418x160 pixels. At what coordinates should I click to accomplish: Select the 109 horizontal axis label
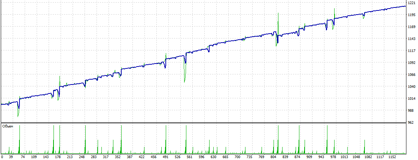pos(34,157)
